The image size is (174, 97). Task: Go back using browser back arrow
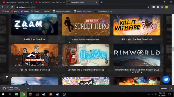(x=3, y=7)
